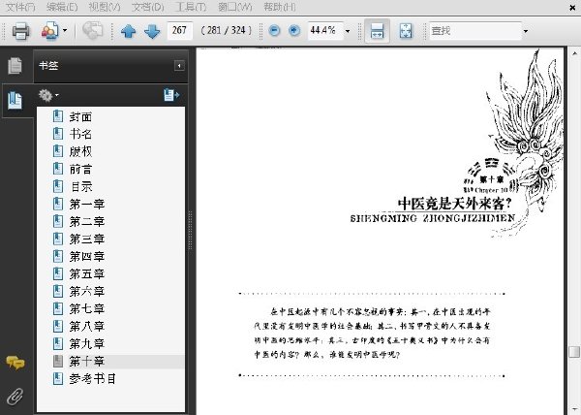Jump to 书名 bookmark

click(x=80, y=134)
